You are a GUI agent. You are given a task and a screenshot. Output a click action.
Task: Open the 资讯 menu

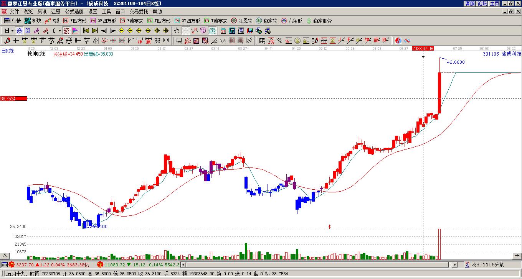[42, 12]
